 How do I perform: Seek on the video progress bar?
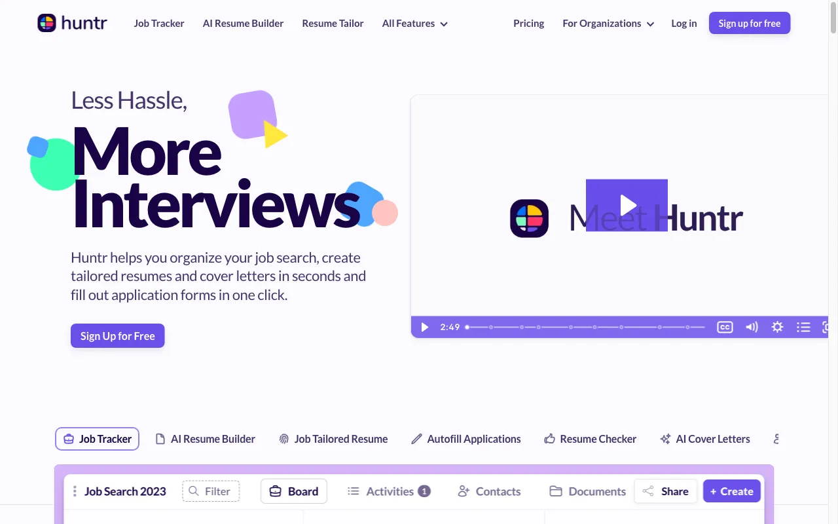pyautogui.click(x=585, y=327)
